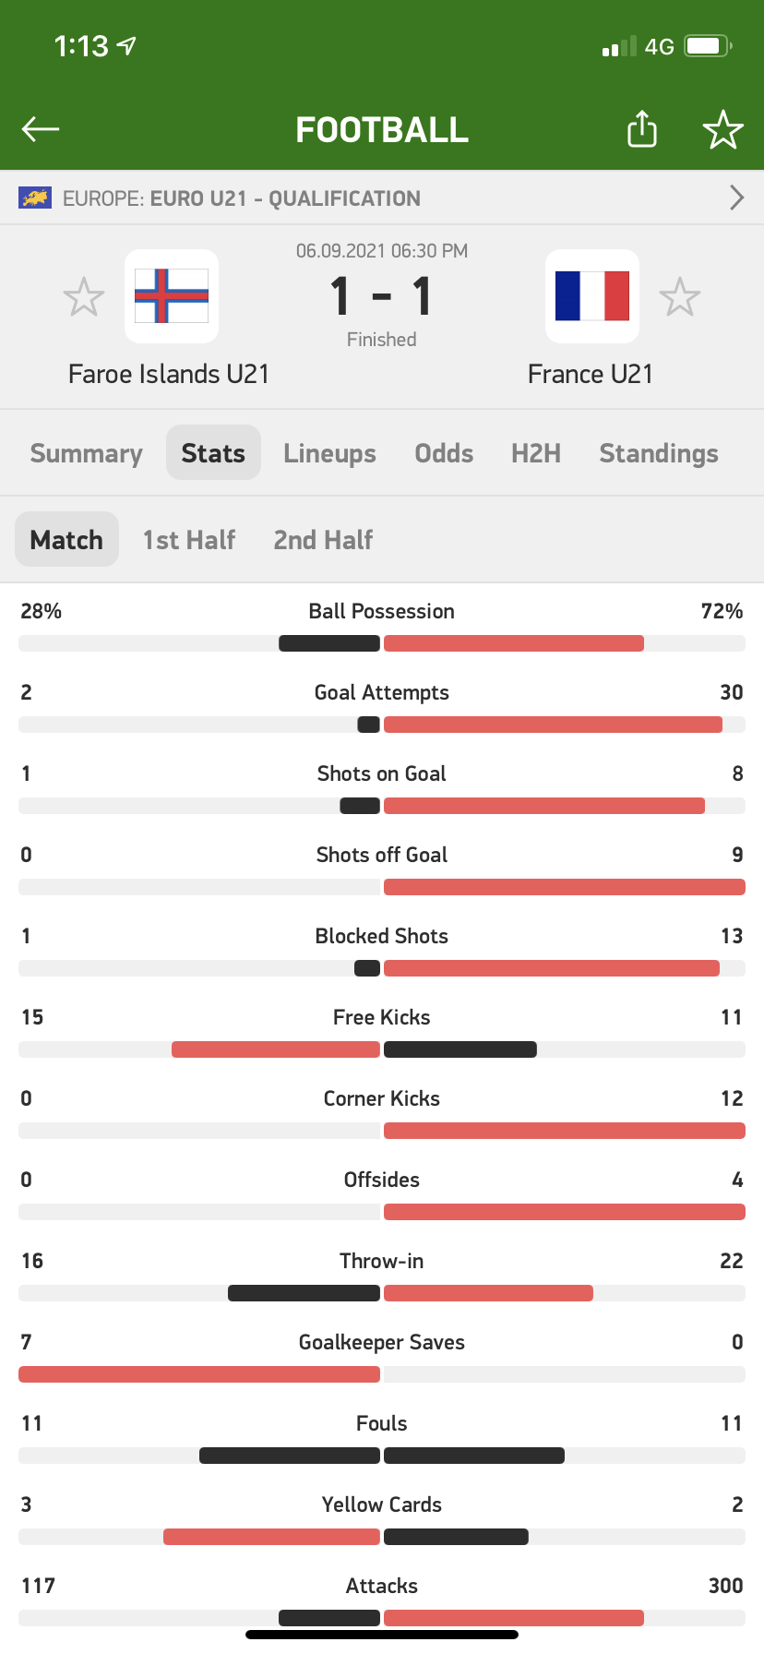Select the Match stats filter
The width and height of the screenshot is (764, 1654).
[x=66, y=540]
